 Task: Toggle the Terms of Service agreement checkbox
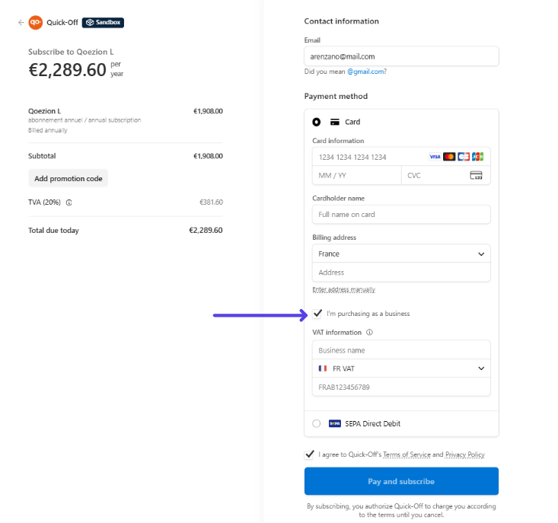click(309, 454)
